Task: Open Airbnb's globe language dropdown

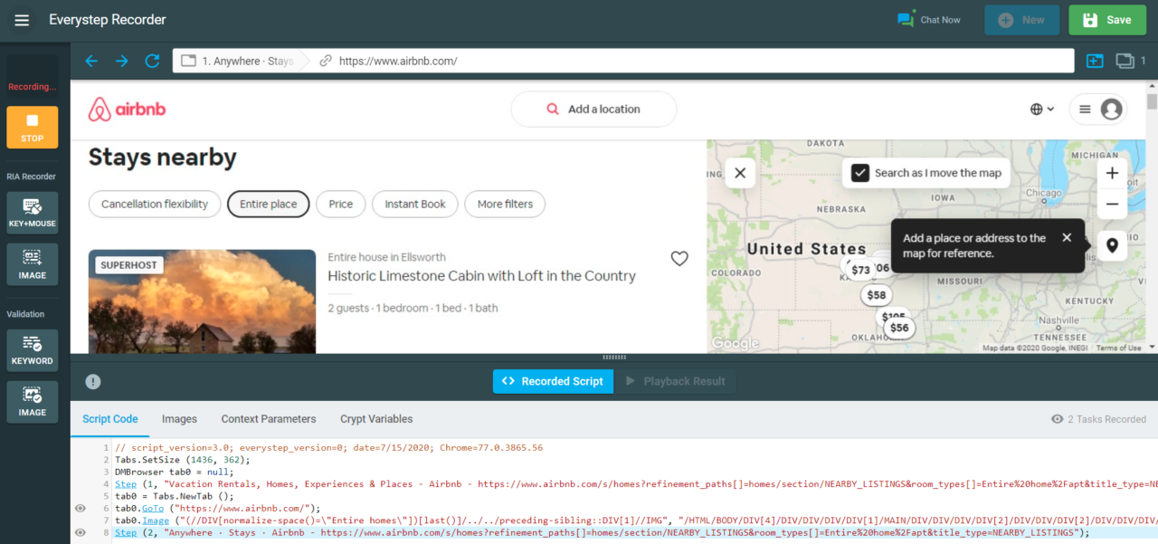Action: tap(1040, 109)
